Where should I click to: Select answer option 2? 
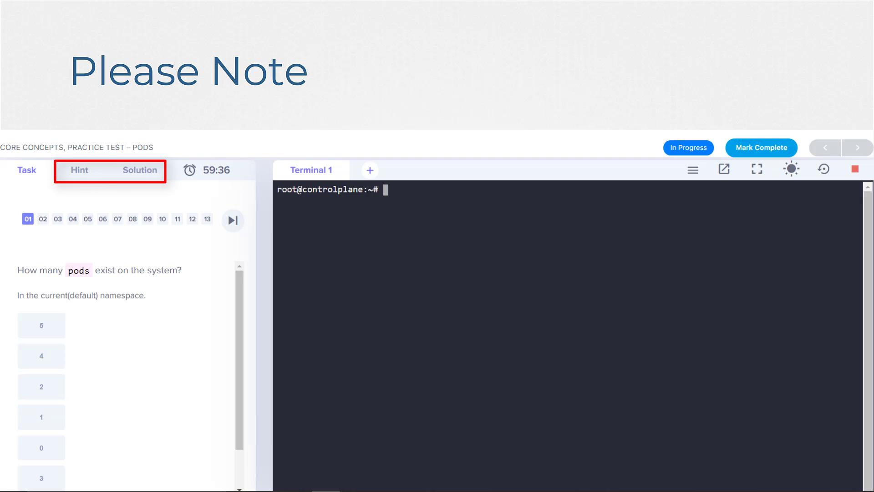(41, 387)
